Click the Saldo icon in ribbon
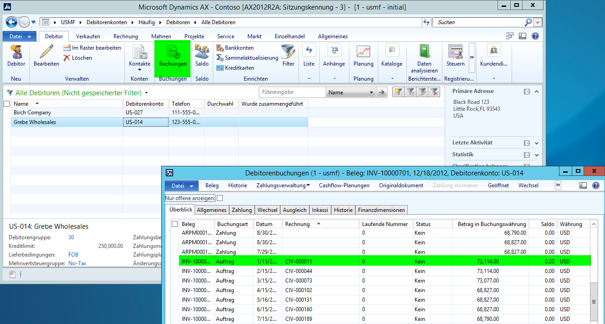Screen dimensions: 605x324 pyautogui.click(x=201, y=52)
